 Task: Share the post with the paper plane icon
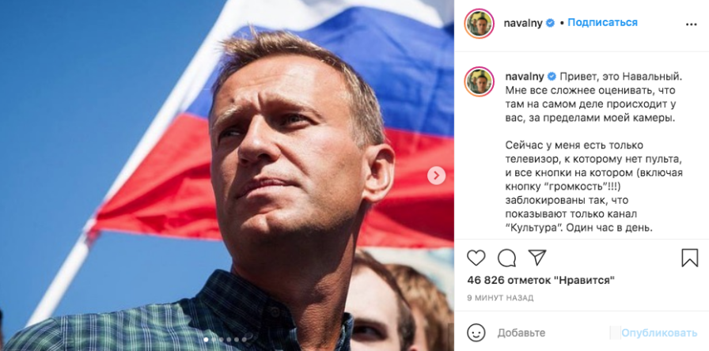(537, 258)
